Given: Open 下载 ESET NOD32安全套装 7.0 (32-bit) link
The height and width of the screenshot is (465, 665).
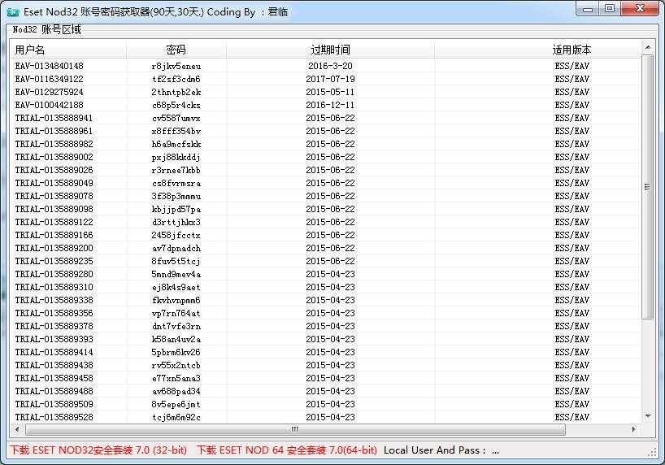Looking at the screenshot, I should [98, 450].
